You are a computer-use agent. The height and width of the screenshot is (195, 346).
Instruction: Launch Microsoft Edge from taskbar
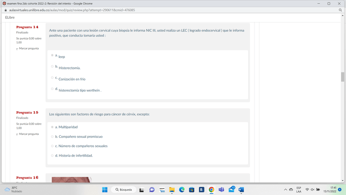182,190
